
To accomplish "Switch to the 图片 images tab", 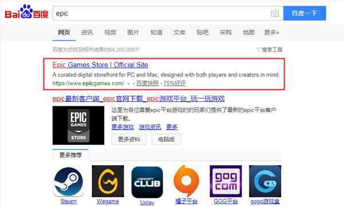I will coord(133,33).
